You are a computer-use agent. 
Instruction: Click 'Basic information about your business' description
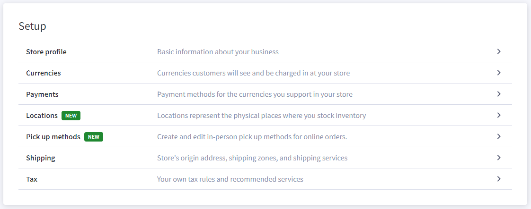coord(218,52)
